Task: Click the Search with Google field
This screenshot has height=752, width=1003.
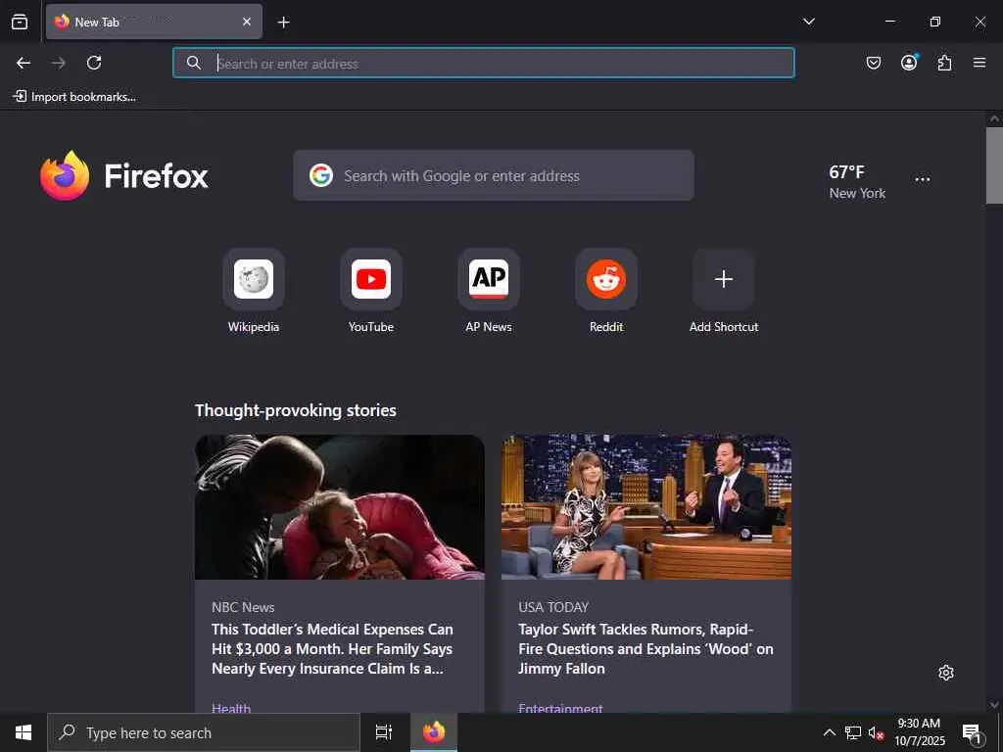Action: pos(494,176)
